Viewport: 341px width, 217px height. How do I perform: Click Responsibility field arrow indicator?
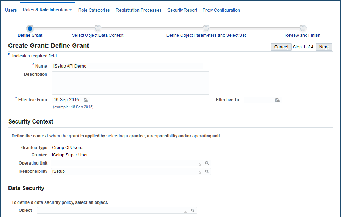point(200,172)
